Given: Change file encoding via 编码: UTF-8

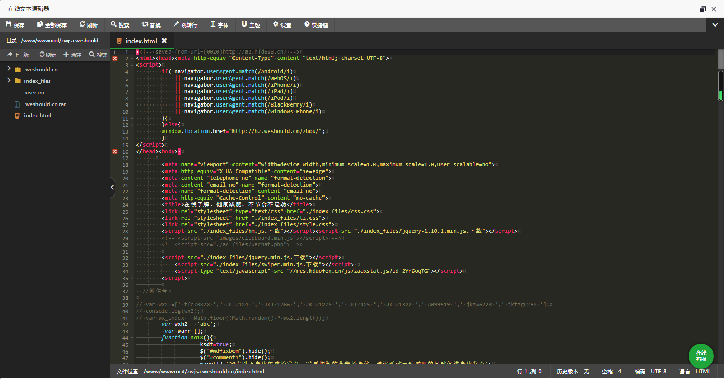Looking at the screenshot, I should point(650,372).
